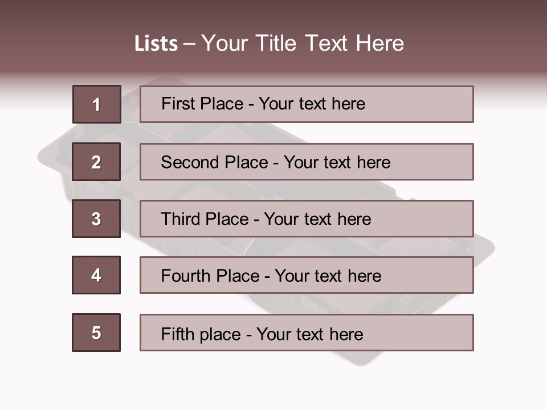The image size is (547, 410).
Task: Select the First Place text bar
Action: pyautogui.click(x=307, y=104)
